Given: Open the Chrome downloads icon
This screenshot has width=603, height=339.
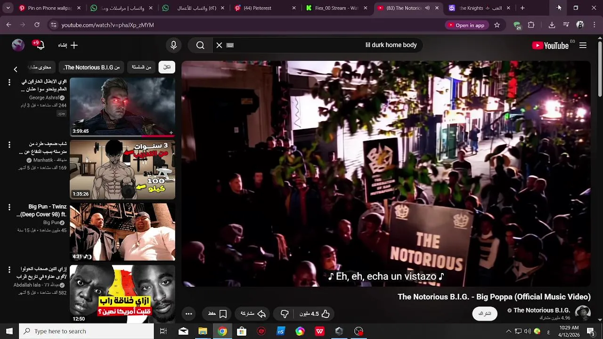Looking at the screenshot, I should click(x=552, y=25).
